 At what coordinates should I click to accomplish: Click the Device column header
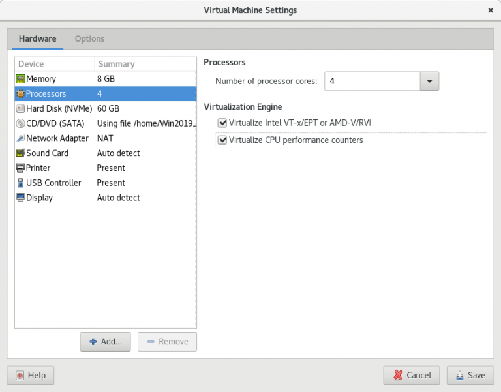pos(55,64)
